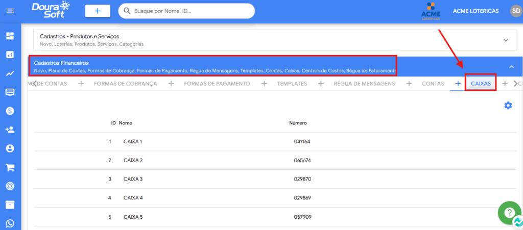Open the dashboard icon in the sidebar
This screenshot has height=230, width=523.
click(10, 36)
